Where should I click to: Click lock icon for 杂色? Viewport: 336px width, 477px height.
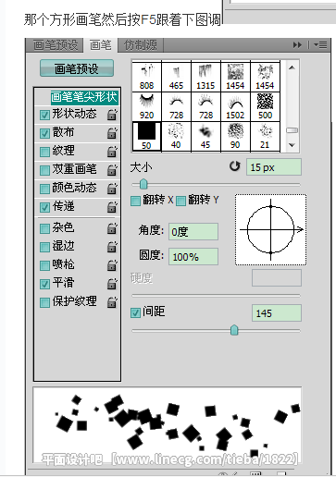pos(112,228)
